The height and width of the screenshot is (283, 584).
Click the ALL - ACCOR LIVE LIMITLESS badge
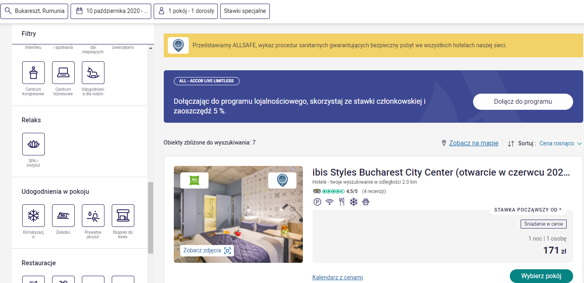(206, 81)
